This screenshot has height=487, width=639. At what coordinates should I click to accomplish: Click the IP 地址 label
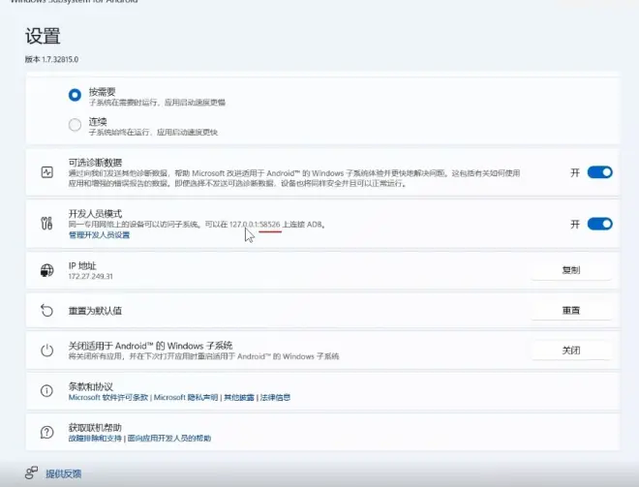(x=82, y=266)
